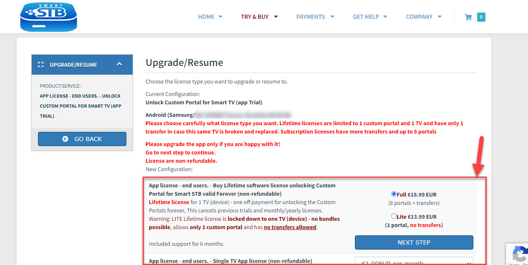The image size is (528, 265).
Task: Expand the Company menu dropdown arrow
Action: pos(440,17)
